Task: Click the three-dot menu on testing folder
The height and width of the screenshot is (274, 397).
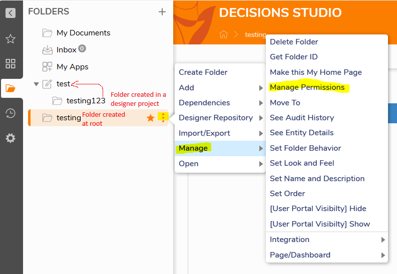Action: click(163, 118)
